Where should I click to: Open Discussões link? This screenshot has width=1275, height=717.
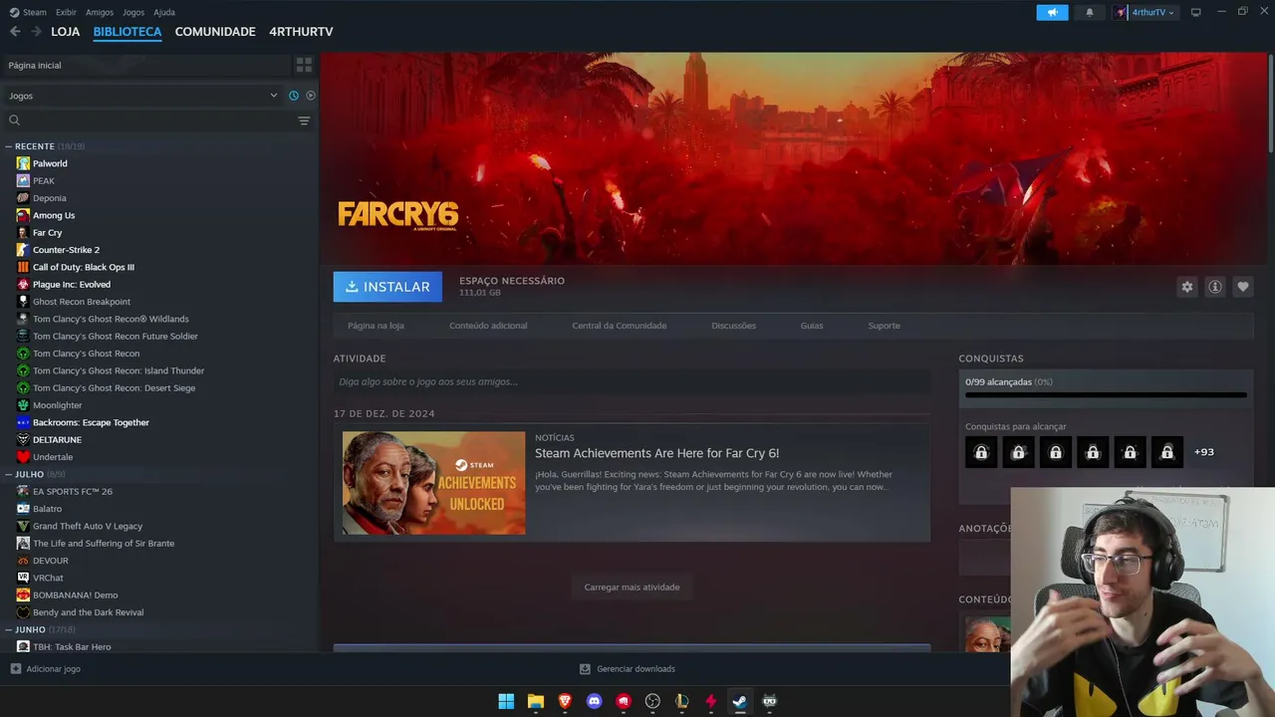(x=734, y=326)
